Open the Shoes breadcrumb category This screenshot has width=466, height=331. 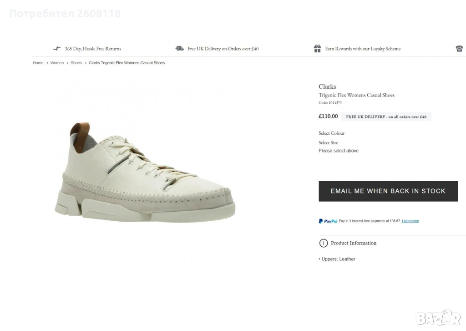[x=76, y=63]
